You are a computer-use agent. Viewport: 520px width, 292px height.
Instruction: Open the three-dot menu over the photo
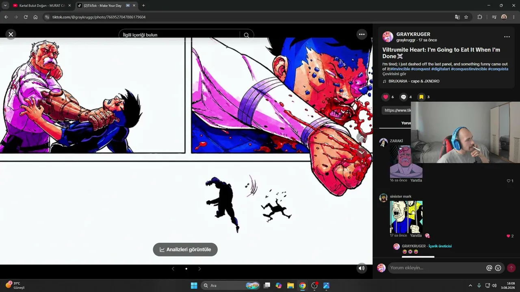(362, 34)
